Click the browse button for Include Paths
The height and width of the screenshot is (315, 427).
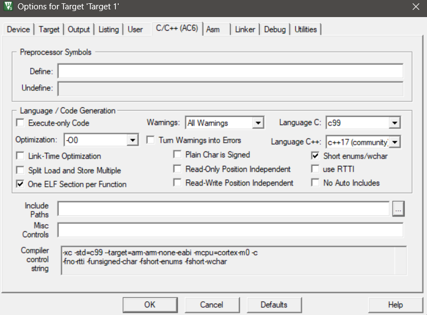coord(398,208)
